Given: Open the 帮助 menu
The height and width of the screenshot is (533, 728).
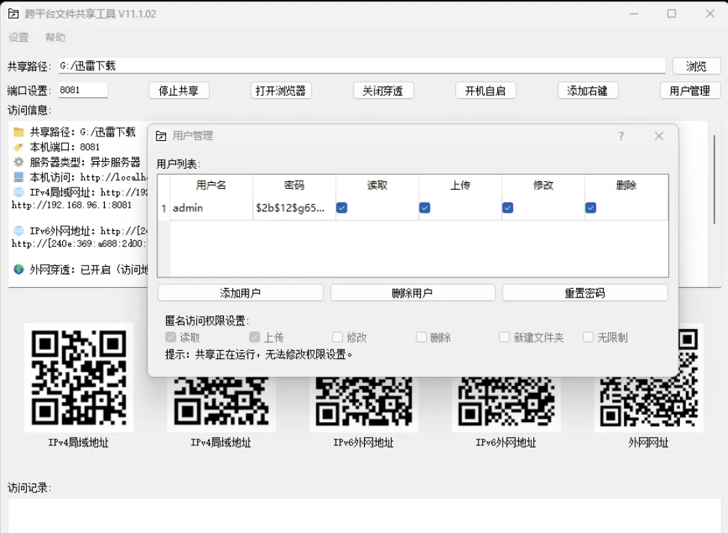Looking at the screenshot, I should click(x=55, y=37).
